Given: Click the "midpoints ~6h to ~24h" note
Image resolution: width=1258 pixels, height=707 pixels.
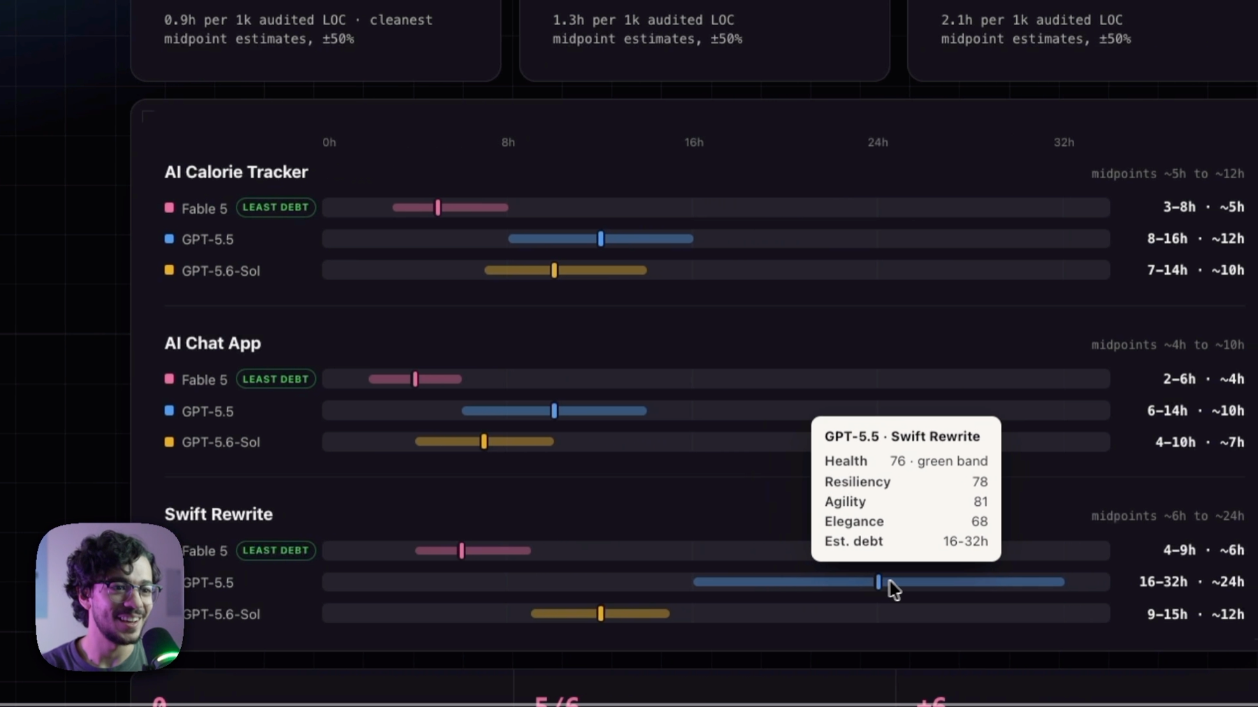Looking at the screenshot, I should pyautogui.click(x=1168, y=516).
